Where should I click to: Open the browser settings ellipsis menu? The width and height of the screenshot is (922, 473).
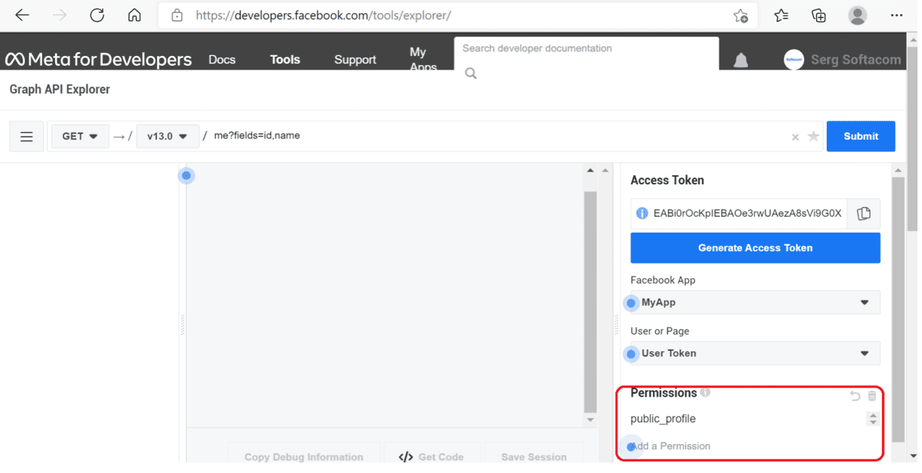[896, 15]
